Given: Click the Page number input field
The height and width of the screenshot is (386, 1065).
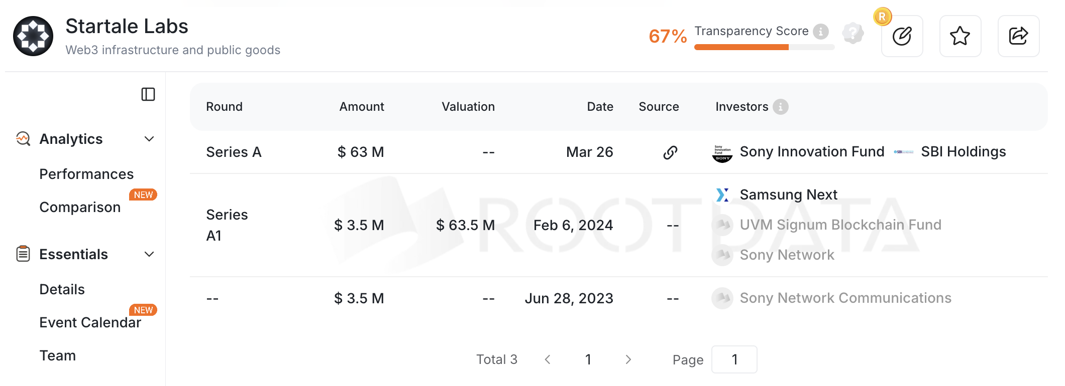Looking at the screenshot, I should pyautogui.click(x=734, y=359).
